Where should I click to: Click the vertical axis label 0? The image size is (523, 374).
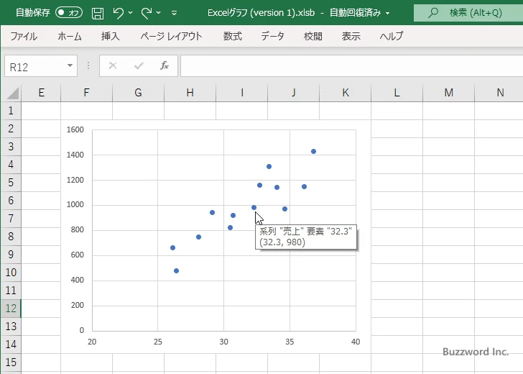82,330
